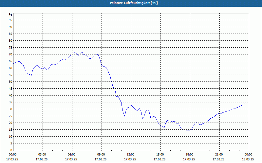Select the y-axis value 10
The height and width of the screenshot is (163, 262).
[10, 137]
